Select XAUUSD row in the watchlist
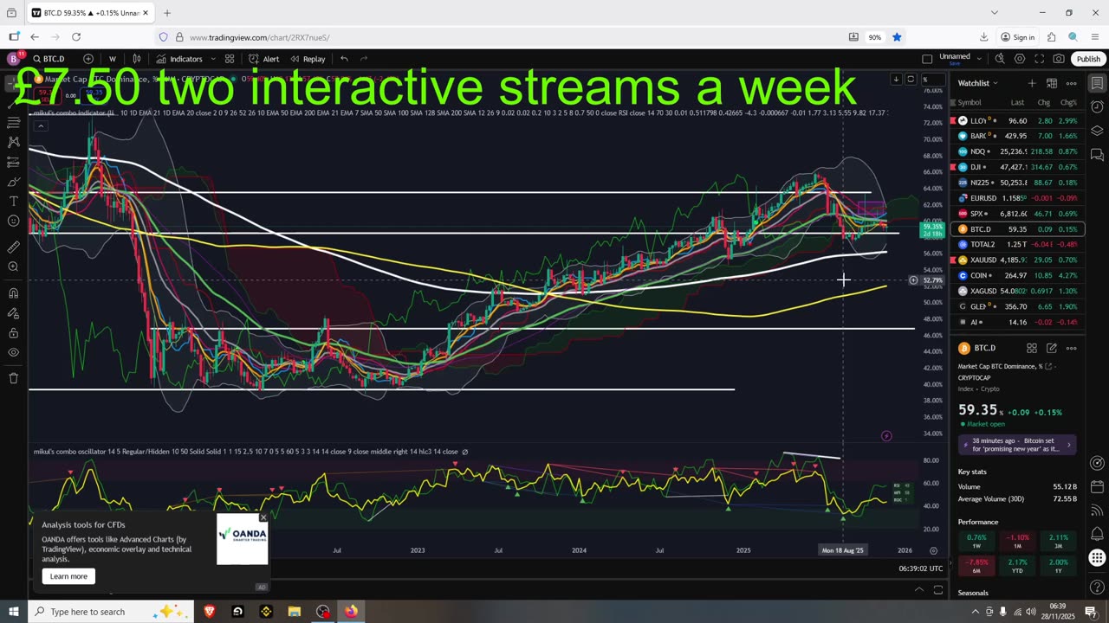 [x=1018, y=260]
